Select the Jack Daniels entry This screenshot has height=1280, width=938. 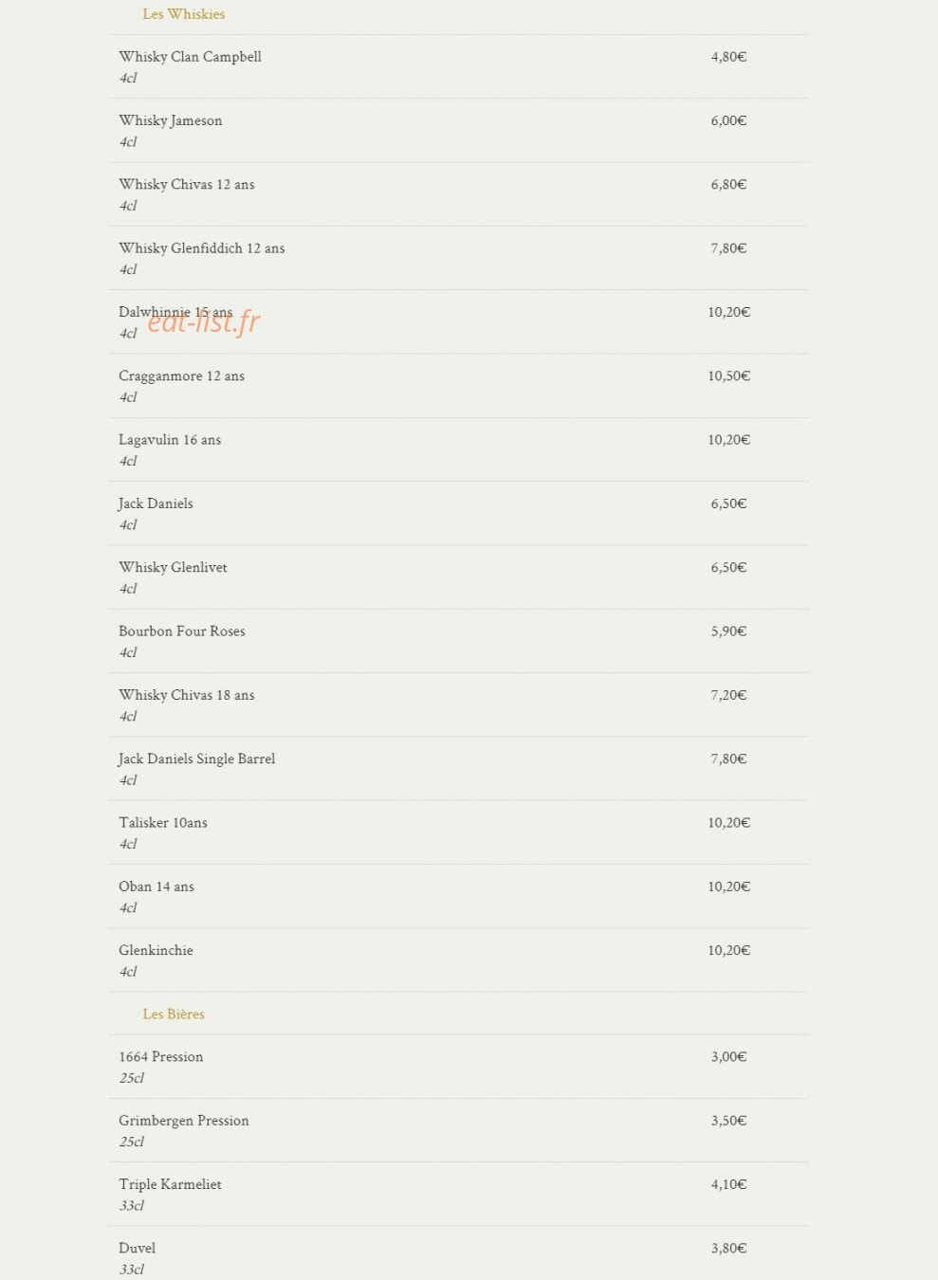pyautogui.click(x=458, y=513)
